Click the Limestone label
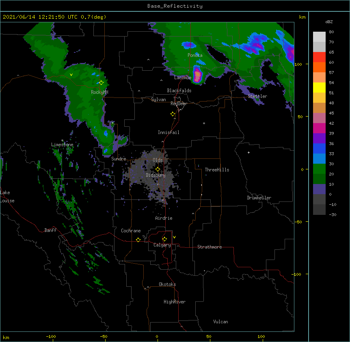 (x=62, y=145)
